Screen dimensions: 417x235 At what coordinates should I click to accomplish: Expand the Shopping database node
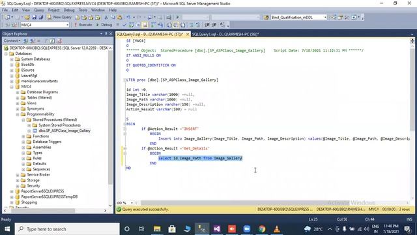tap(12, 202)
